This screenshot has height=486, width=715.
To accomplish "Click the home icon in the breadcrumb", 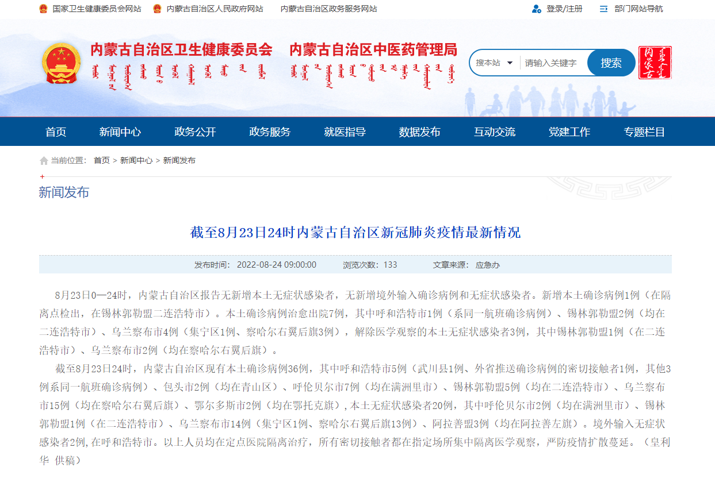I will [x=43, y=160].
